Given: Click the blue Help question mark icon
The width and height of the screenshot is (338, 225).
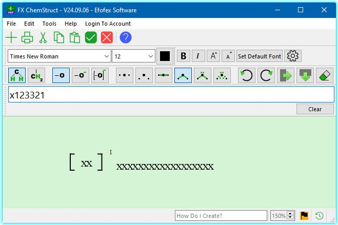Looking at the screenshot, I should (126, 37).
